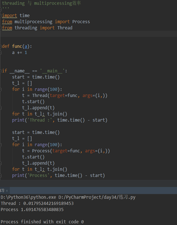Click the 'Process finished with exit code 0' line
Image resolution: width=177 pixels, height=225 pixels.
(x=42, y=222)
